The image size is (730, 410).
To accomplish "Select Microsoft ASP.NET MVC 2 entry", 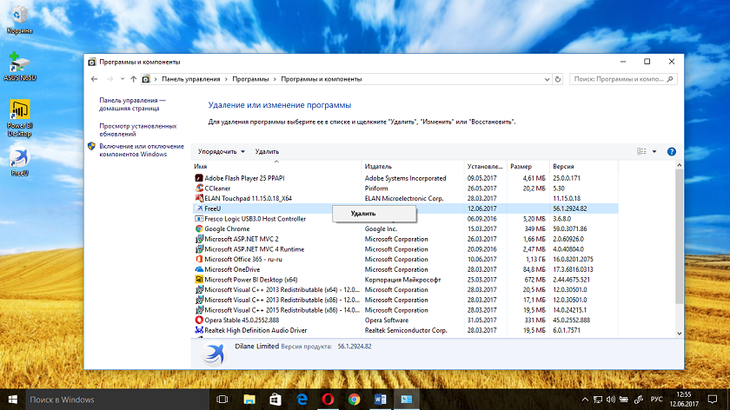I will [405, 239].
